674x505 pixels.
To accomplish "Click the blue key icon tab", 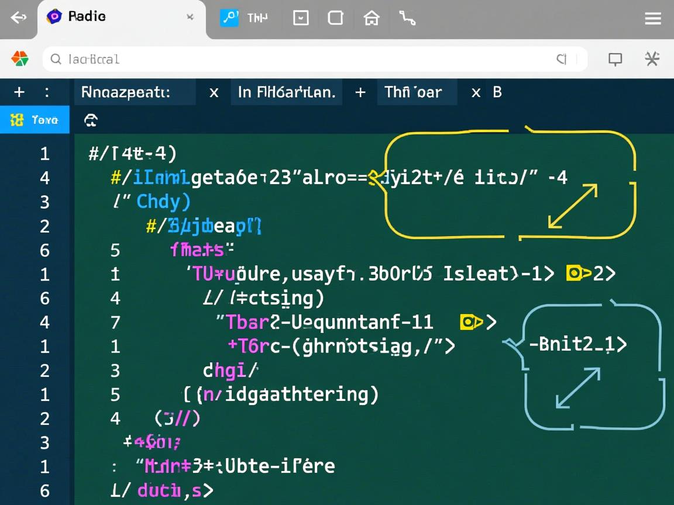I will (x=229, y=18).
